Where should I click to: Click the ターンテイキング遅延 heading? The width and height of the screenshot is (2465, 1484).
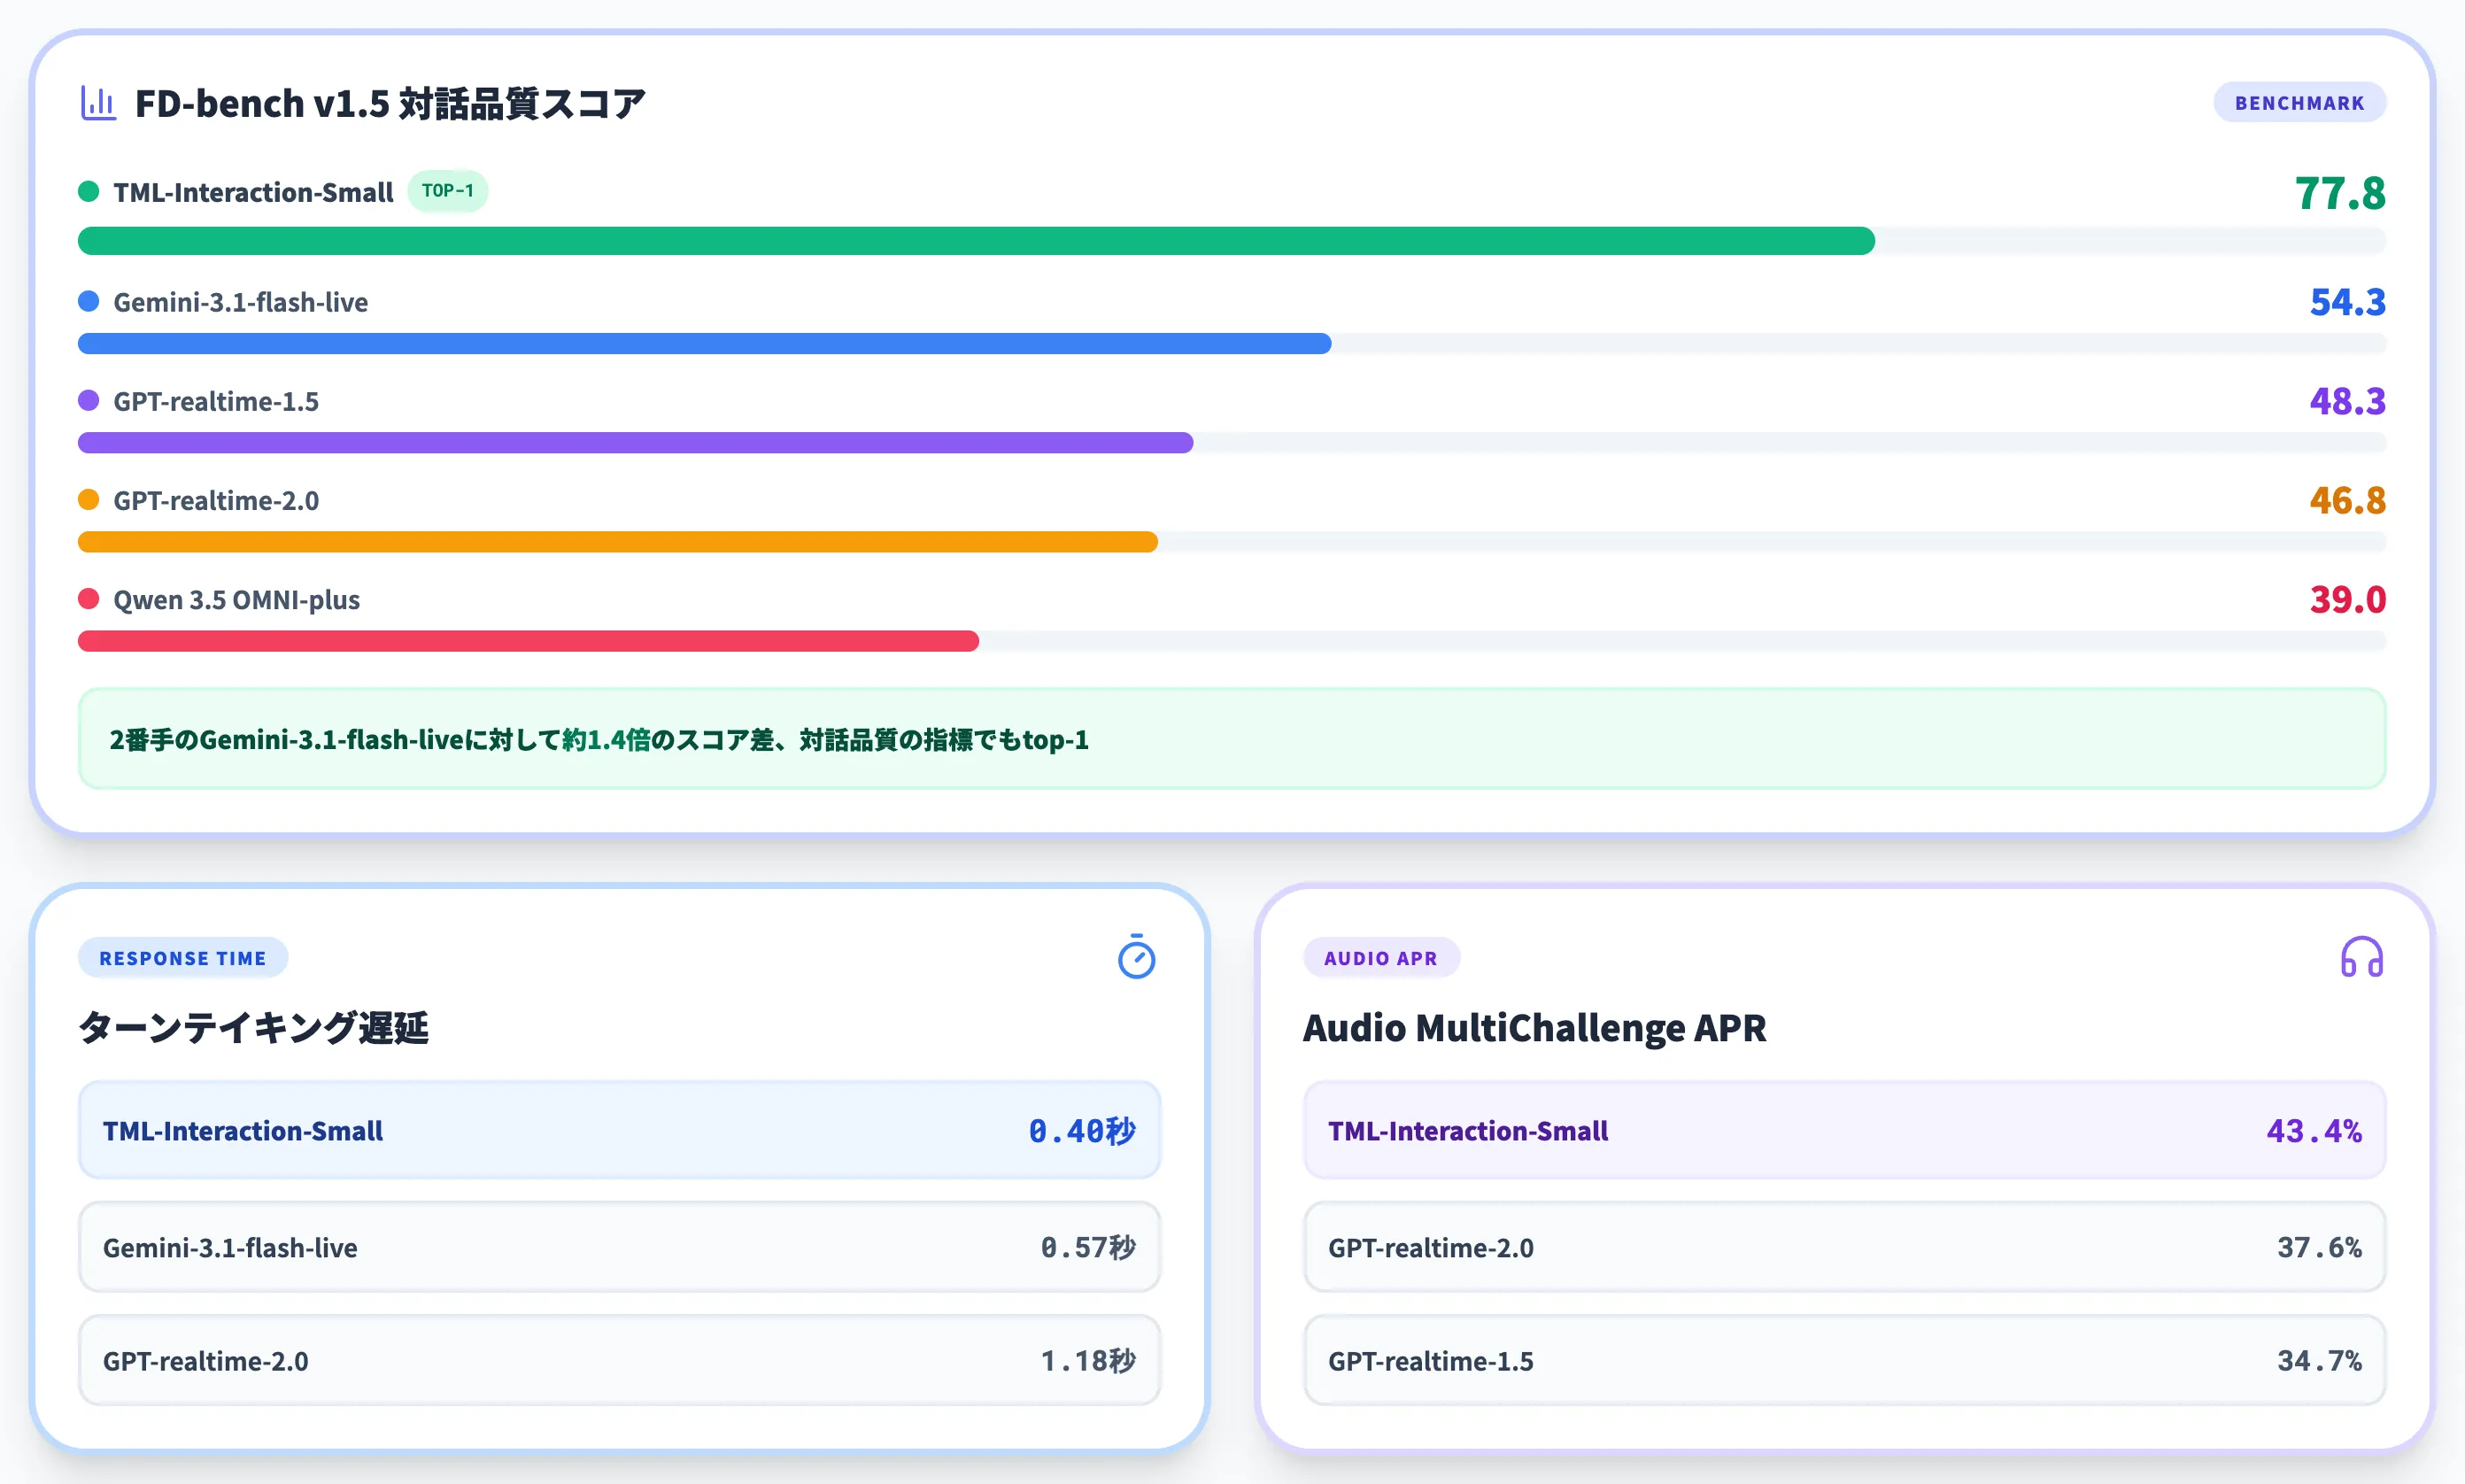(x=254, y=1027)
